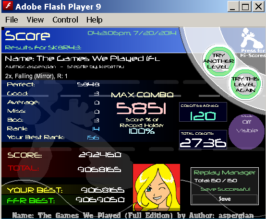Click the Adobe Flash Player title bar icon
Screen dimensions: 266x219
[8, 6]
